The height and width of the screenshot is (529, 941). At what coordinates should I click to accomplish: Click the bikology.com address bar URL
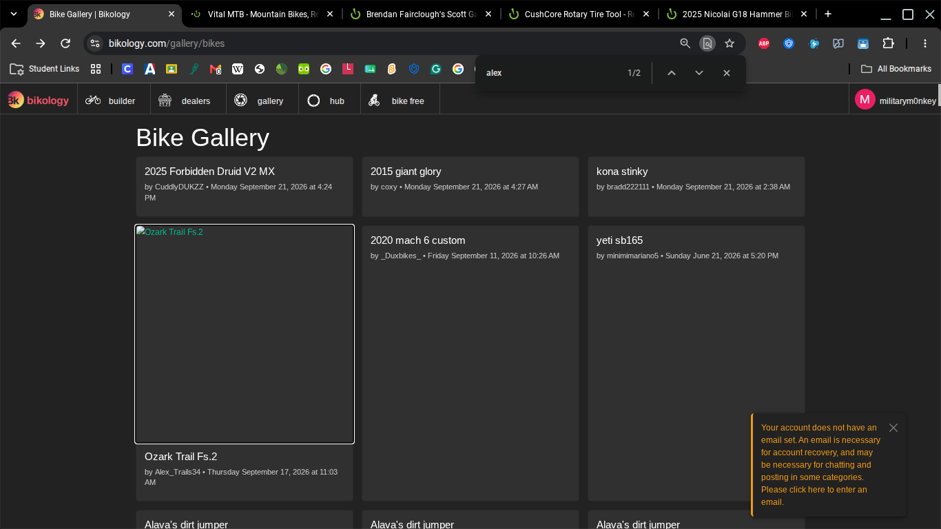click(167, 43)
